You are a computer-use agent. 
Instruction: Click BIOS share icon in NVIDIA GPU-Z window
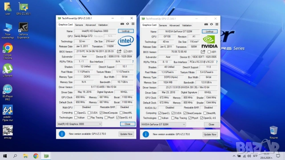[203, 52]
